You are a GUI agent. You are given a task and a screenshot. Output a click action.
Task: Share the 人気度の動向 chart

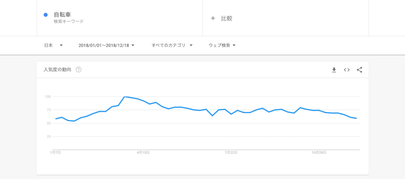coord(359,70)
